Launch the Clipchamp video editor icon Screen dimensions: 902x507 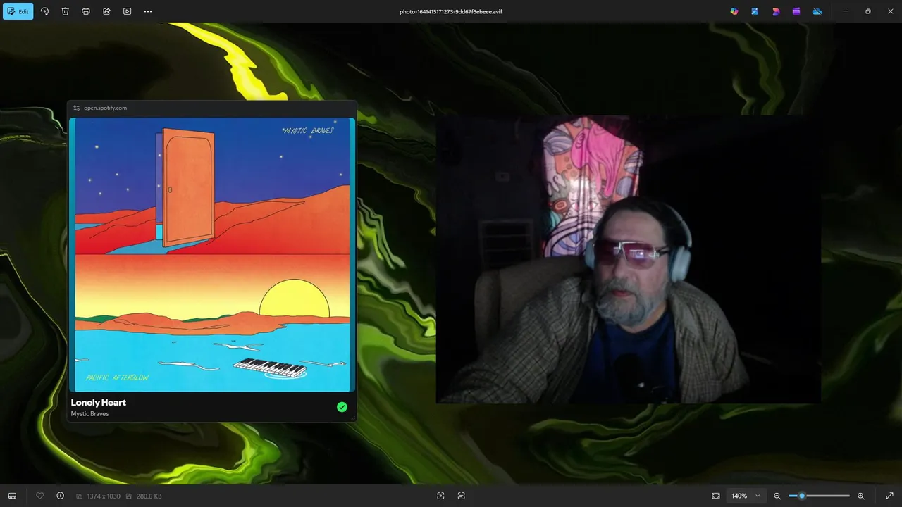point(796,11)
